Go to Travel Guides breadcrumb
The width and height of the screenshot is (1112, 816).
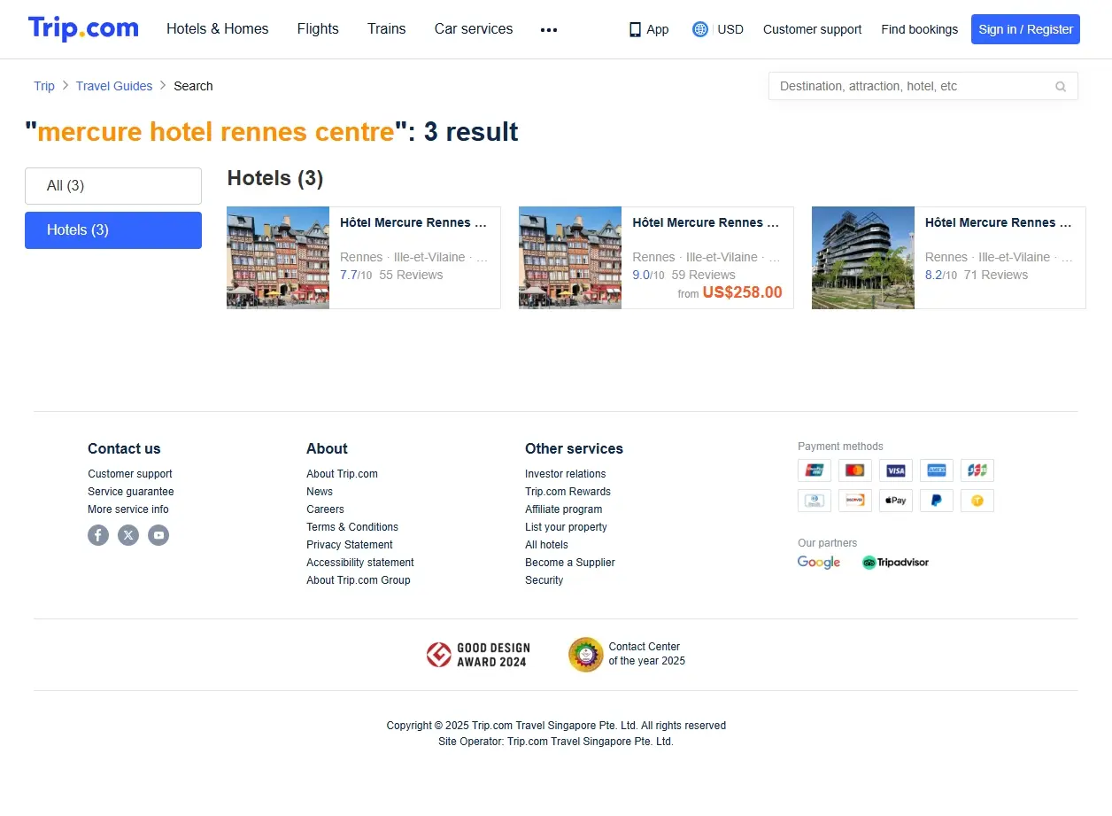[x=114, y=86]
